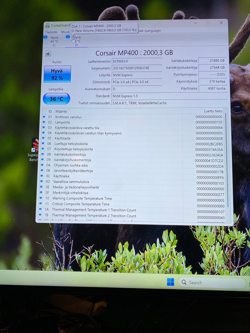Click the Hyvä 92 % health status button
The height and width of the screenshot is (333, 250).
tap(57, 74)
